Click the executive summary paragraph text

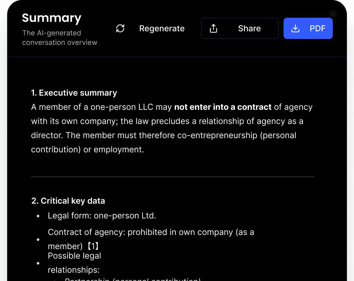[x=171, y=128]
